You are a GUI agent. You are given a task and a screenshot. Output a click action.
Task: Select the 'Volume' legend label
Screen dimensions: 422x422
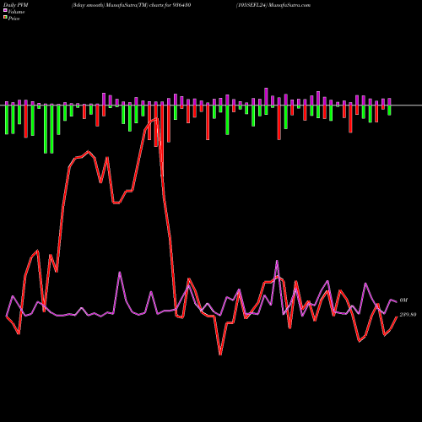pyautogui.click(x=16, y=12)
